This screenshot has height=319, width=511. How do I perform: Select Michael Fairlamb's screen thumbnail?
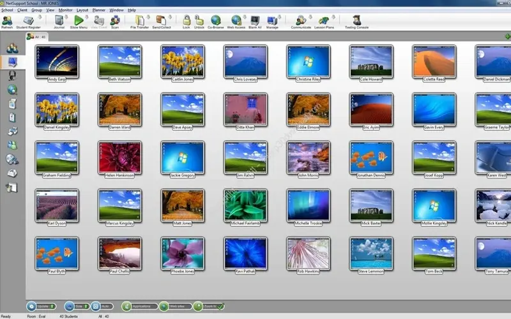245,205
